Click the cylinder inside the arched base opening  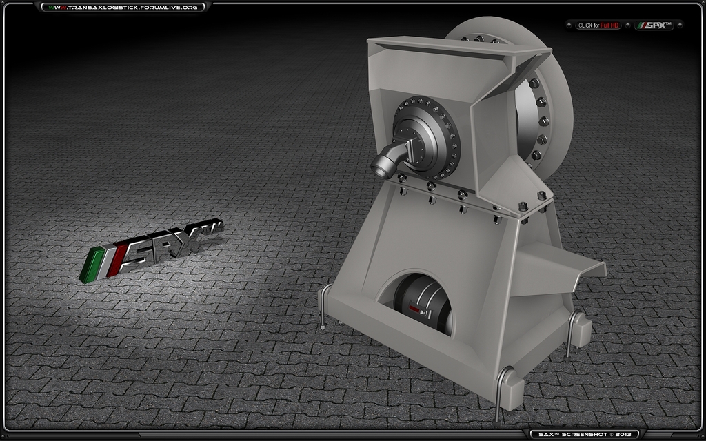[422, 303]
